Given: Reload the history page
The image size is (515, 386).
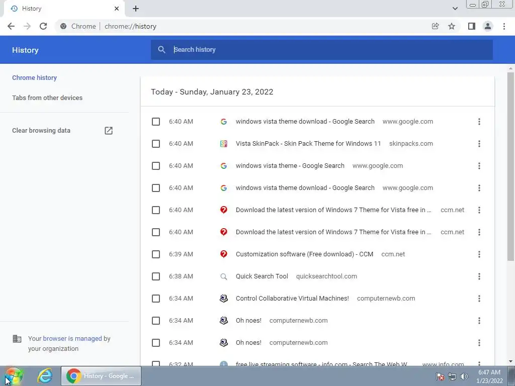Looking at the screenshot, I should pyautogui.click(x=43, y=26).
